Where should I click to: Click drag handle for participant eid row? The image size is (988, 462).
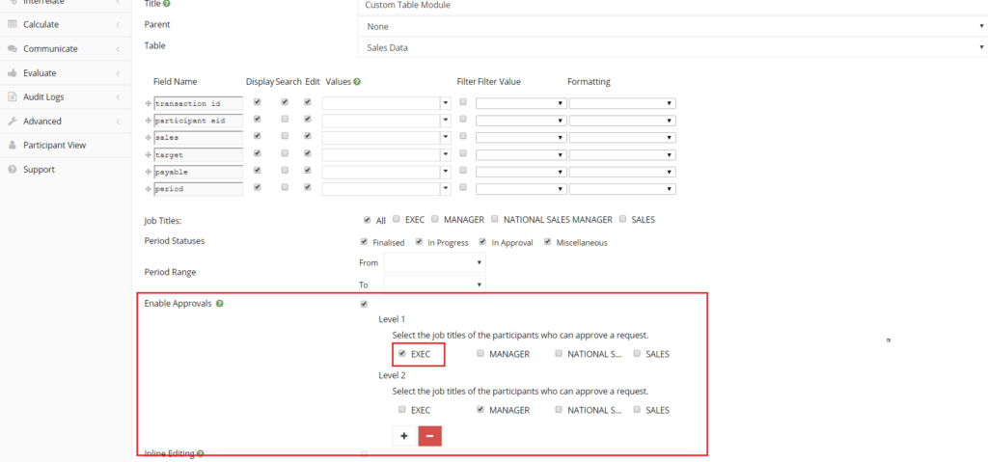click(149, 120)
